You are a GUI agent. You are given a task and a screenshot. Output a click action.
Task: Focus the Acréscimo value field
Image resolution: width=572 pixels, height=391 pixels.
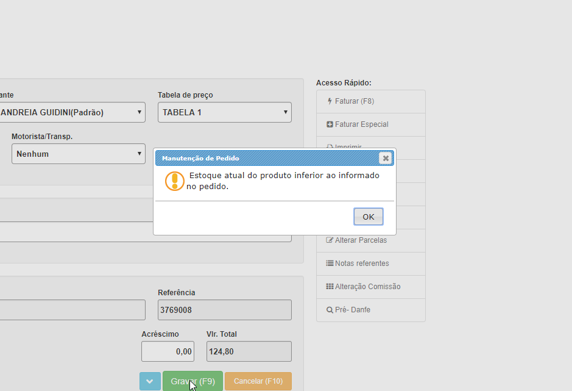168,351
